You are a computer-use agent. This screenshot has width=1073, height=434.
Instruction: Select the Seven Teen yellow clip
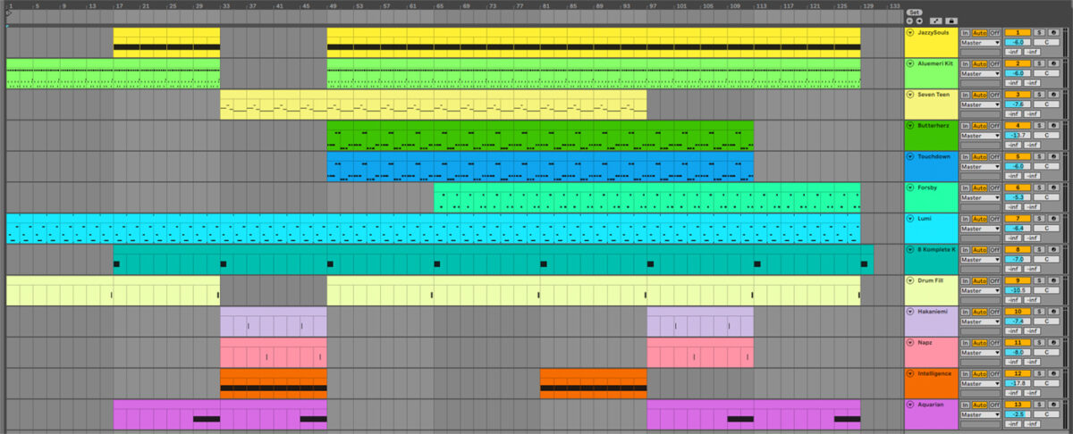pos(433,104)
